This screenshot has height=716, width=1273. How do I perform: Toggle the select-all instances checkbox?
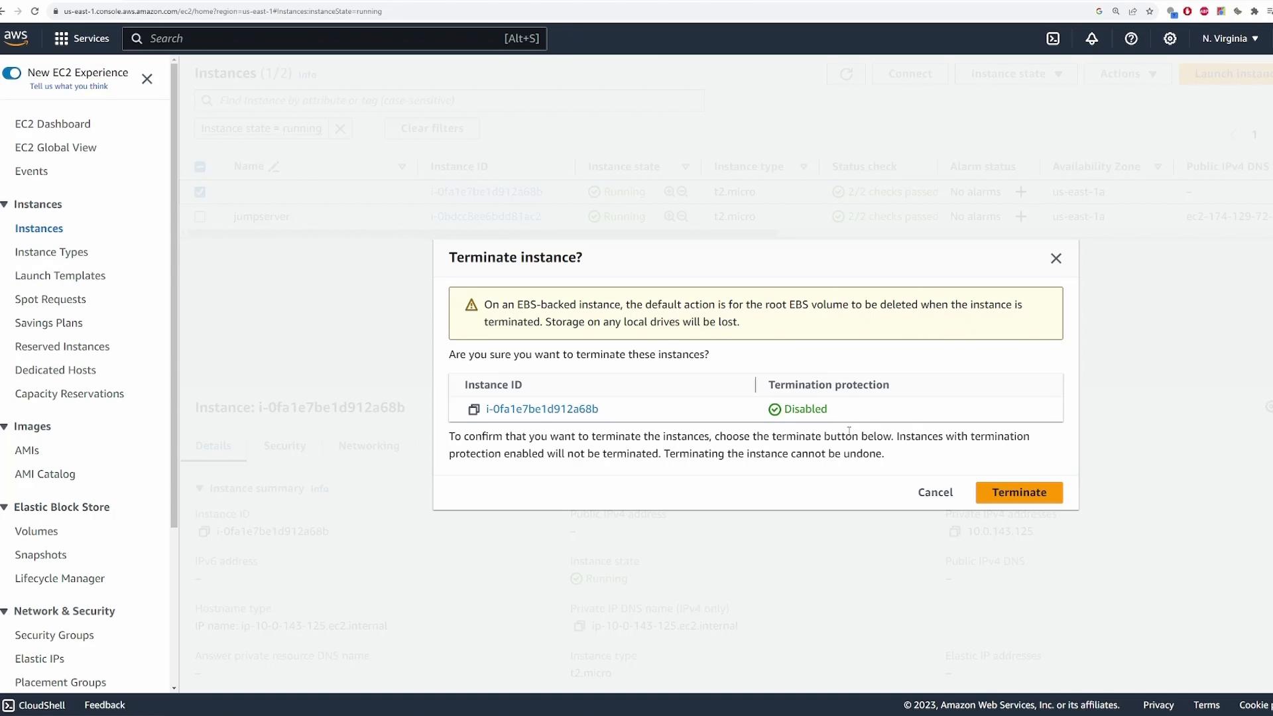[x=200, y=167]
